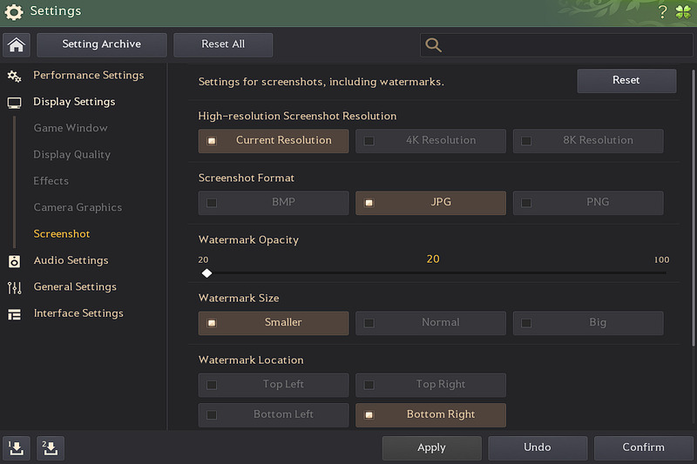Expand the Display Settings section
The height and width of the screenshot is (464, 697).
coord(74,102)
